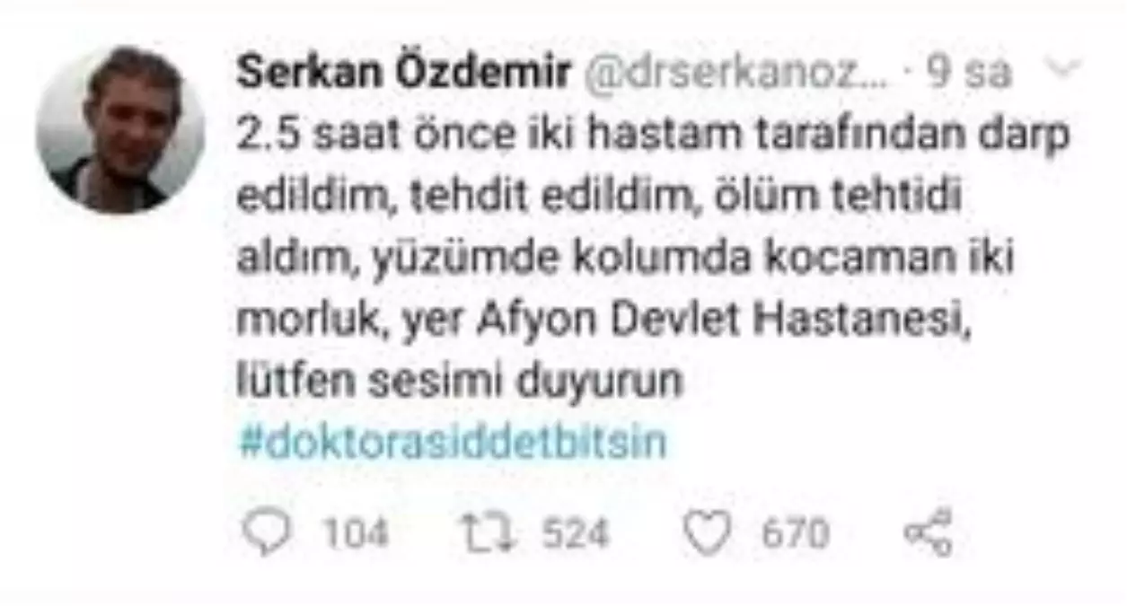Retweet using the retweet arrows icon
Viewport: 1127px width, 606px height.
tap(489, 534)
